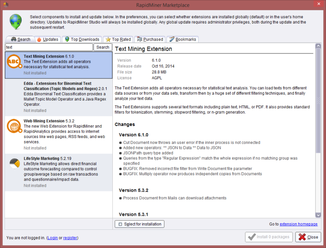Click the RapidMiner title bar app icon

(6, 5)
